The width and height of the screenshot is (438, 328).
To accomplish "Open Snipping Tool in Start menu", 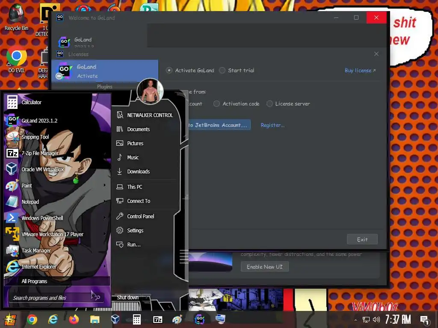I will [57, 137].
